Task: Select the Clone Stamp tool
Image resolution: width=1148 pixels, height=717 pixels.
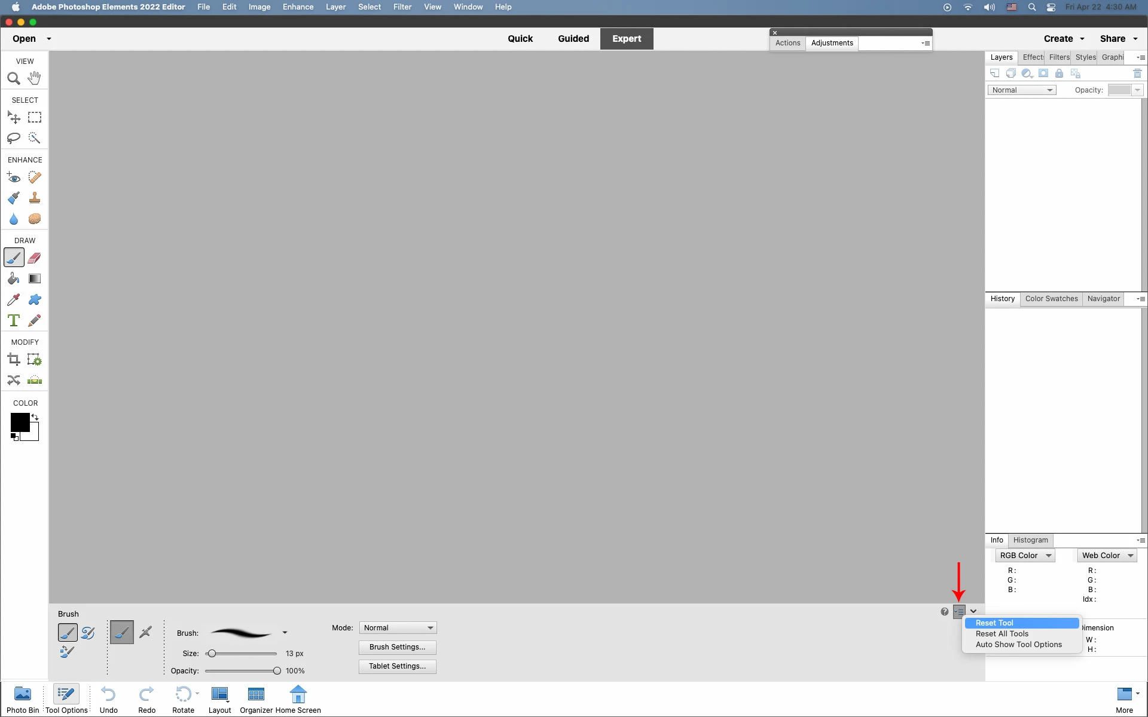Action: 35,198
